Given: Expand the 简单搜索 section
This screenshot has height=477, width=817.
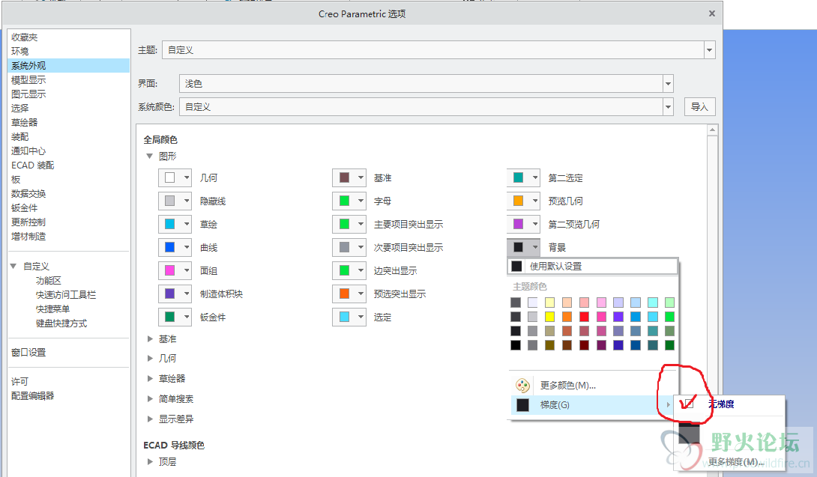Looking at the screenshot, I should pos(150,399).
